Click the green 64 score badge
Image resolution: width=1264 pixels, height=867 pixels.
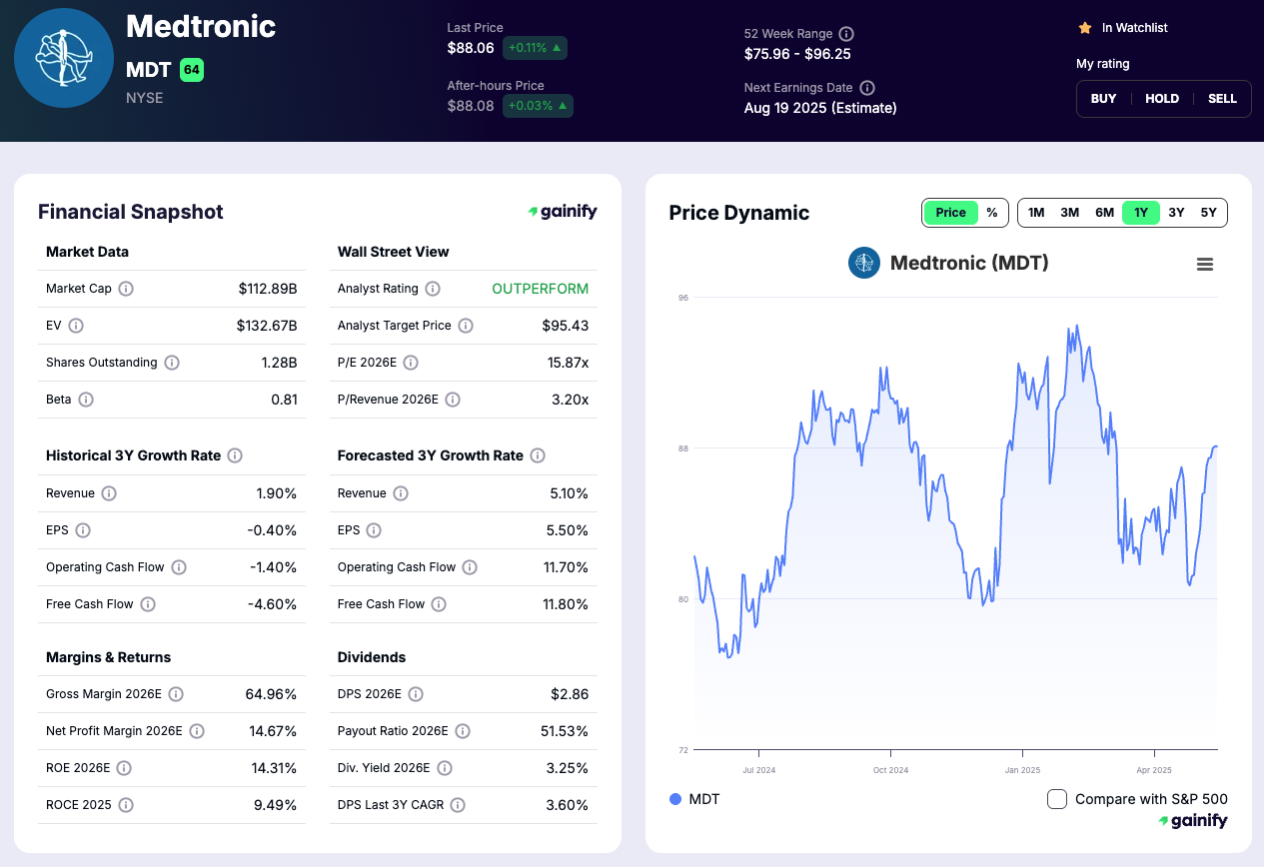(x=192, y=70)
